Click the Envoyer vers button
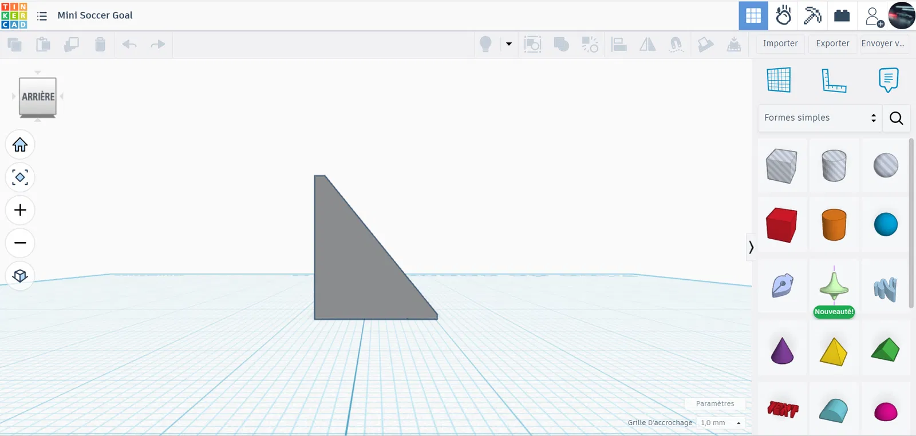This screenshot has height=436, width=916. pos(883,43)
